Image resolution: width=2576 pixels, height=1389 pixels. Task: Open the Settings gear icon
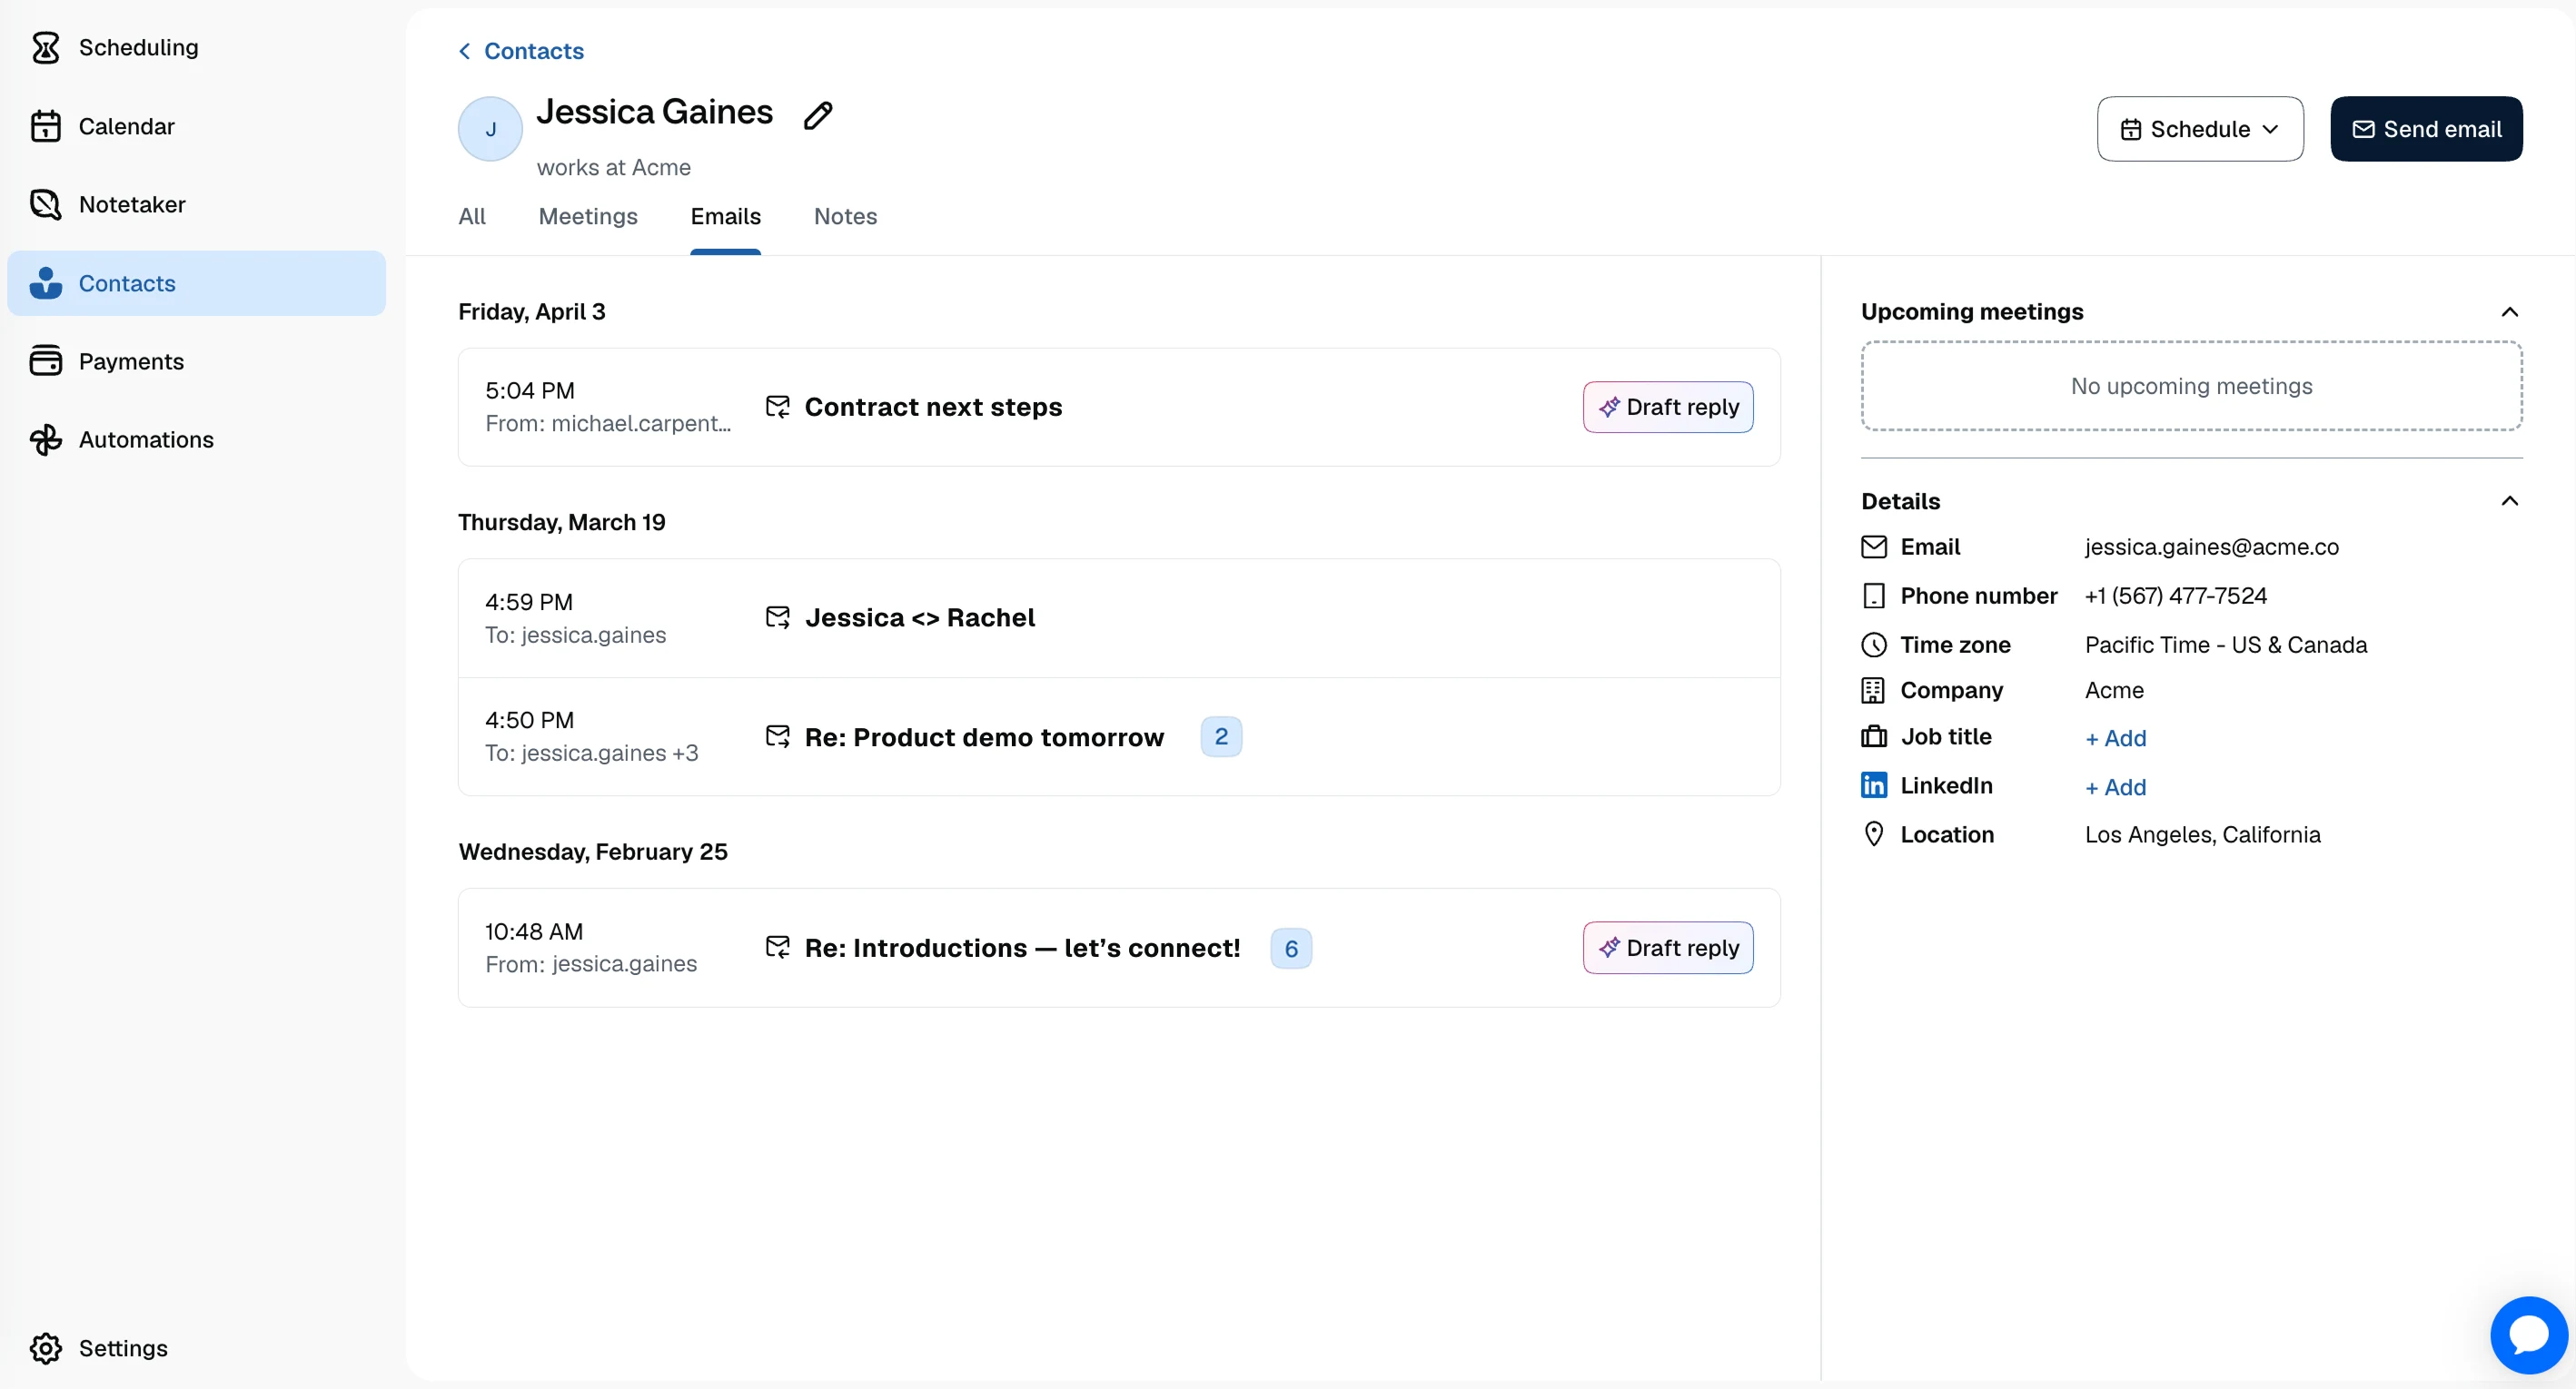tap(45, 1348)
